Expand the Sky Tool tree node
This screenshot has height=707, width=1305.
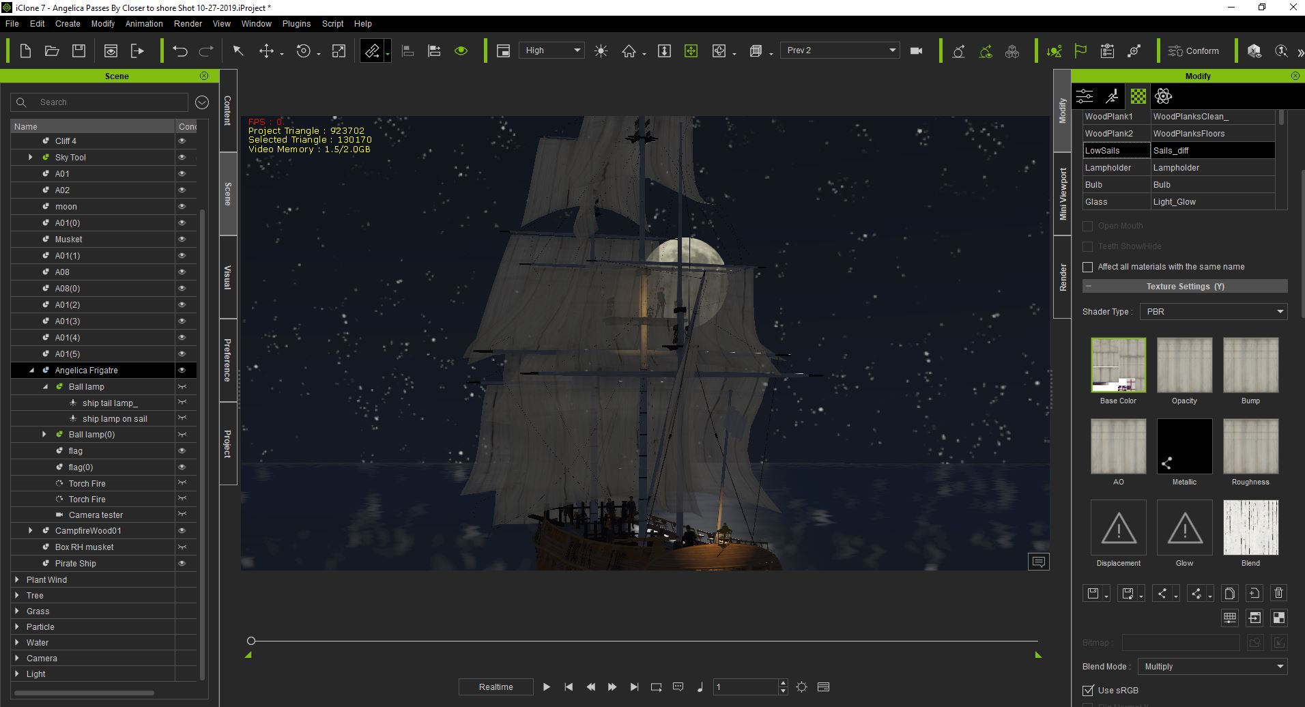click(x=31, y=157)
